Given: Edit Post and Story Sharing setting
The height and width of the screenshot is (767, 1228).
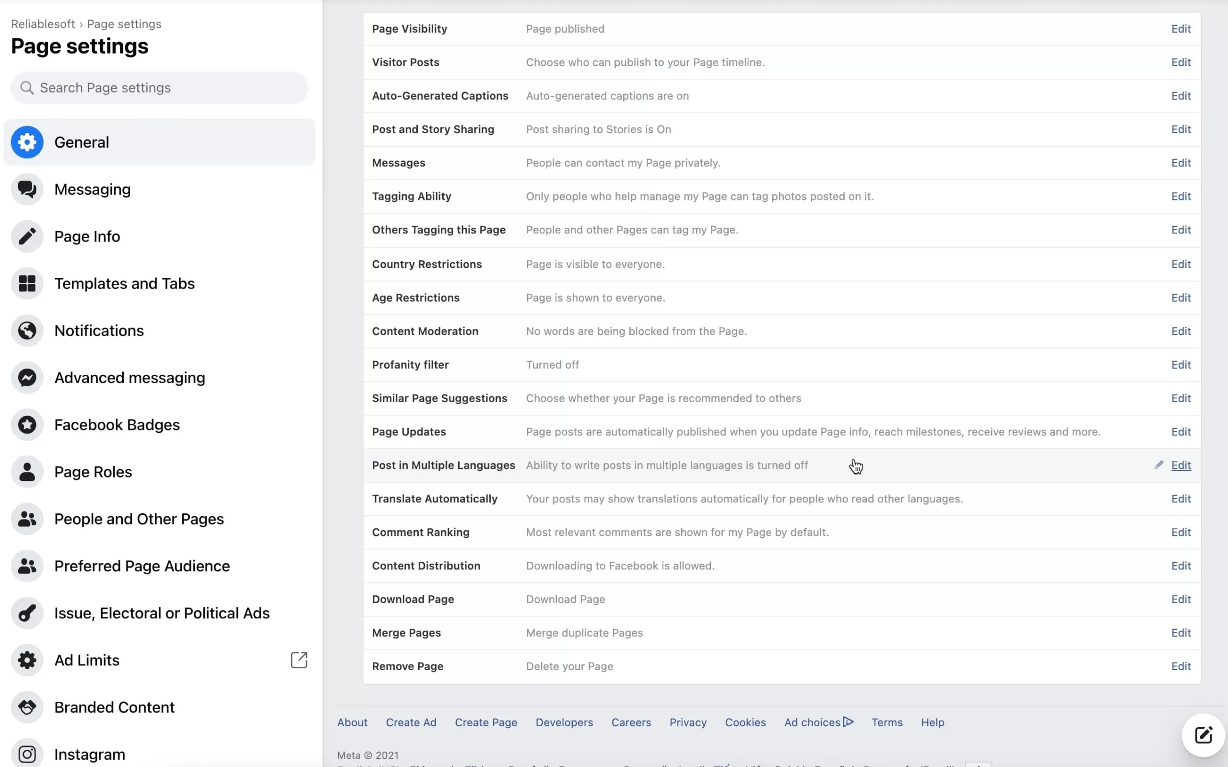Looking at the screenshot, I should 1181,129.
